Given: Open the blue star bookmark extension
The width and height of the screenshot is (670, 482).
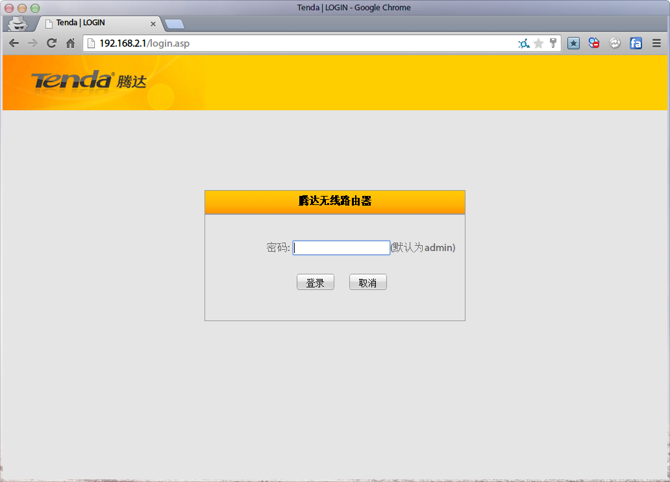Looking at the screenshot, I should [573, 43].
